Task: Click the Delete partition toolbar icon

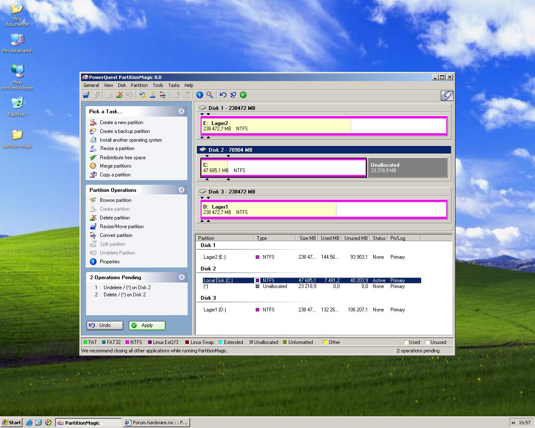Action: (x=120, y=95)
